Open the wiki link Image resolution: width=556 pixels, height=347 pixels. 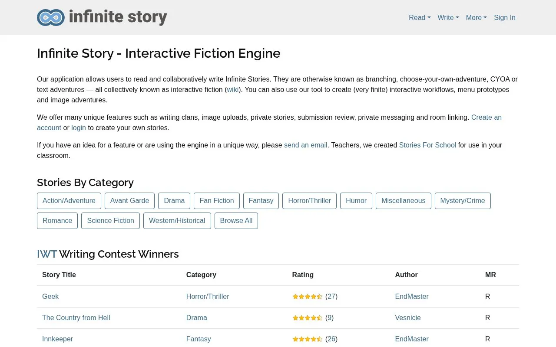tap(233, 89)
